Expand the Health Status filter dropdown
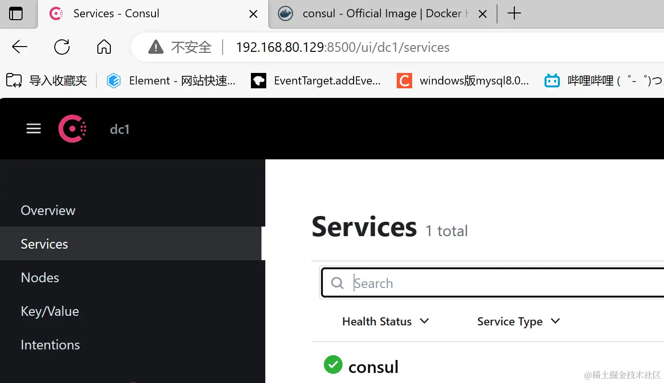 pyautogui.click(x=385, y=321)
